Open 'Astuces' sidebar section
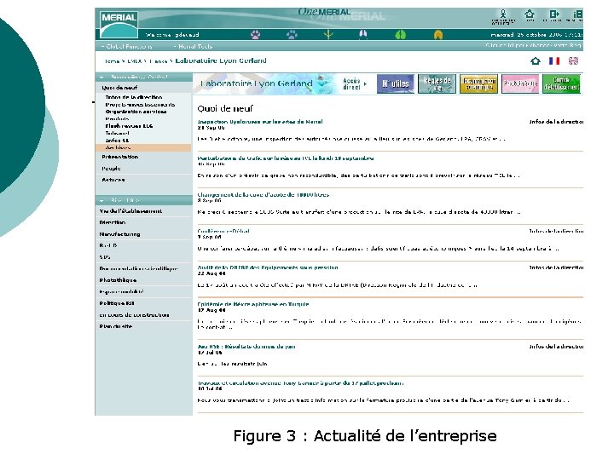Screen dimensions: 614x460 113,180
